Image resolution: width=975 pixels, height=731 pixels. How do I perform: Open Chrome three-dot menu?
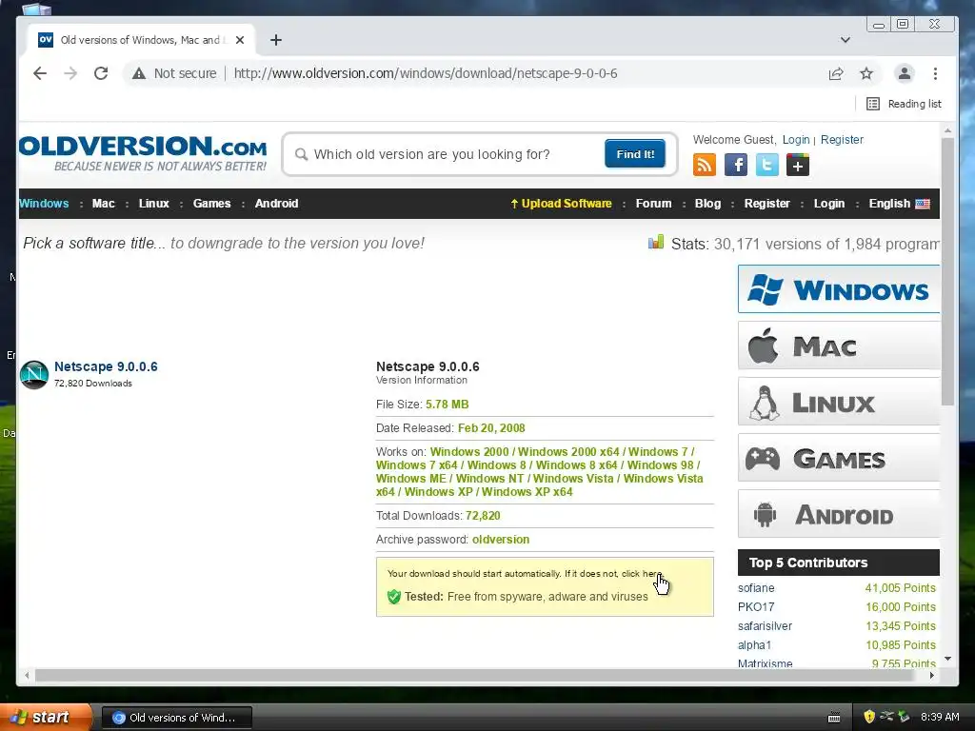point(935,73)
